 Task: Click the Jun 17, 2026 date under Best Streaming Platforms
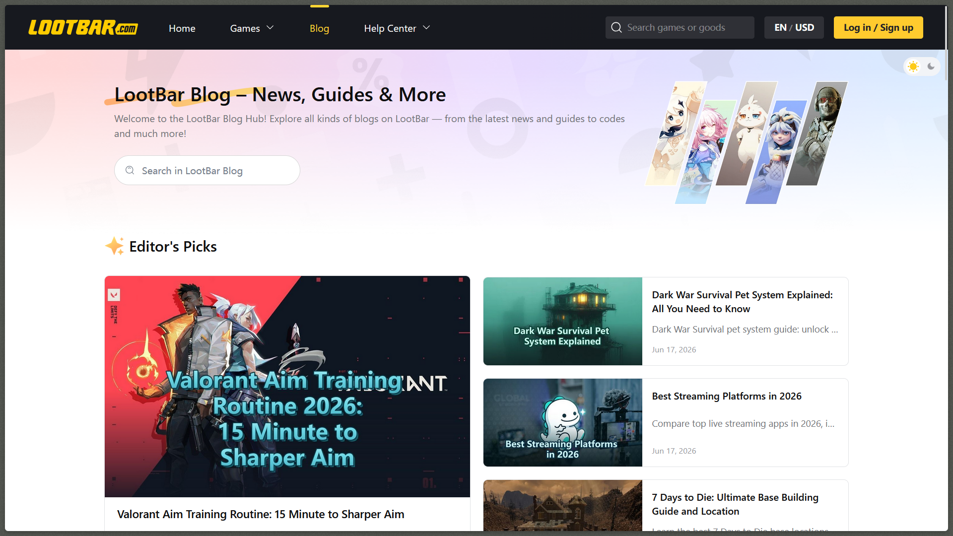coord(674,451)
